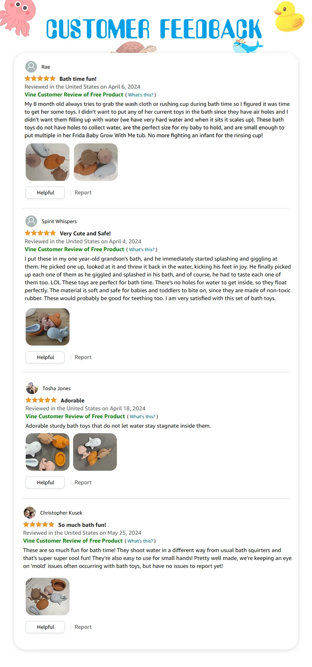
Task: Click Christopher Kusek's profile photo
Action: pyautogui.click(x=29, y=513)
